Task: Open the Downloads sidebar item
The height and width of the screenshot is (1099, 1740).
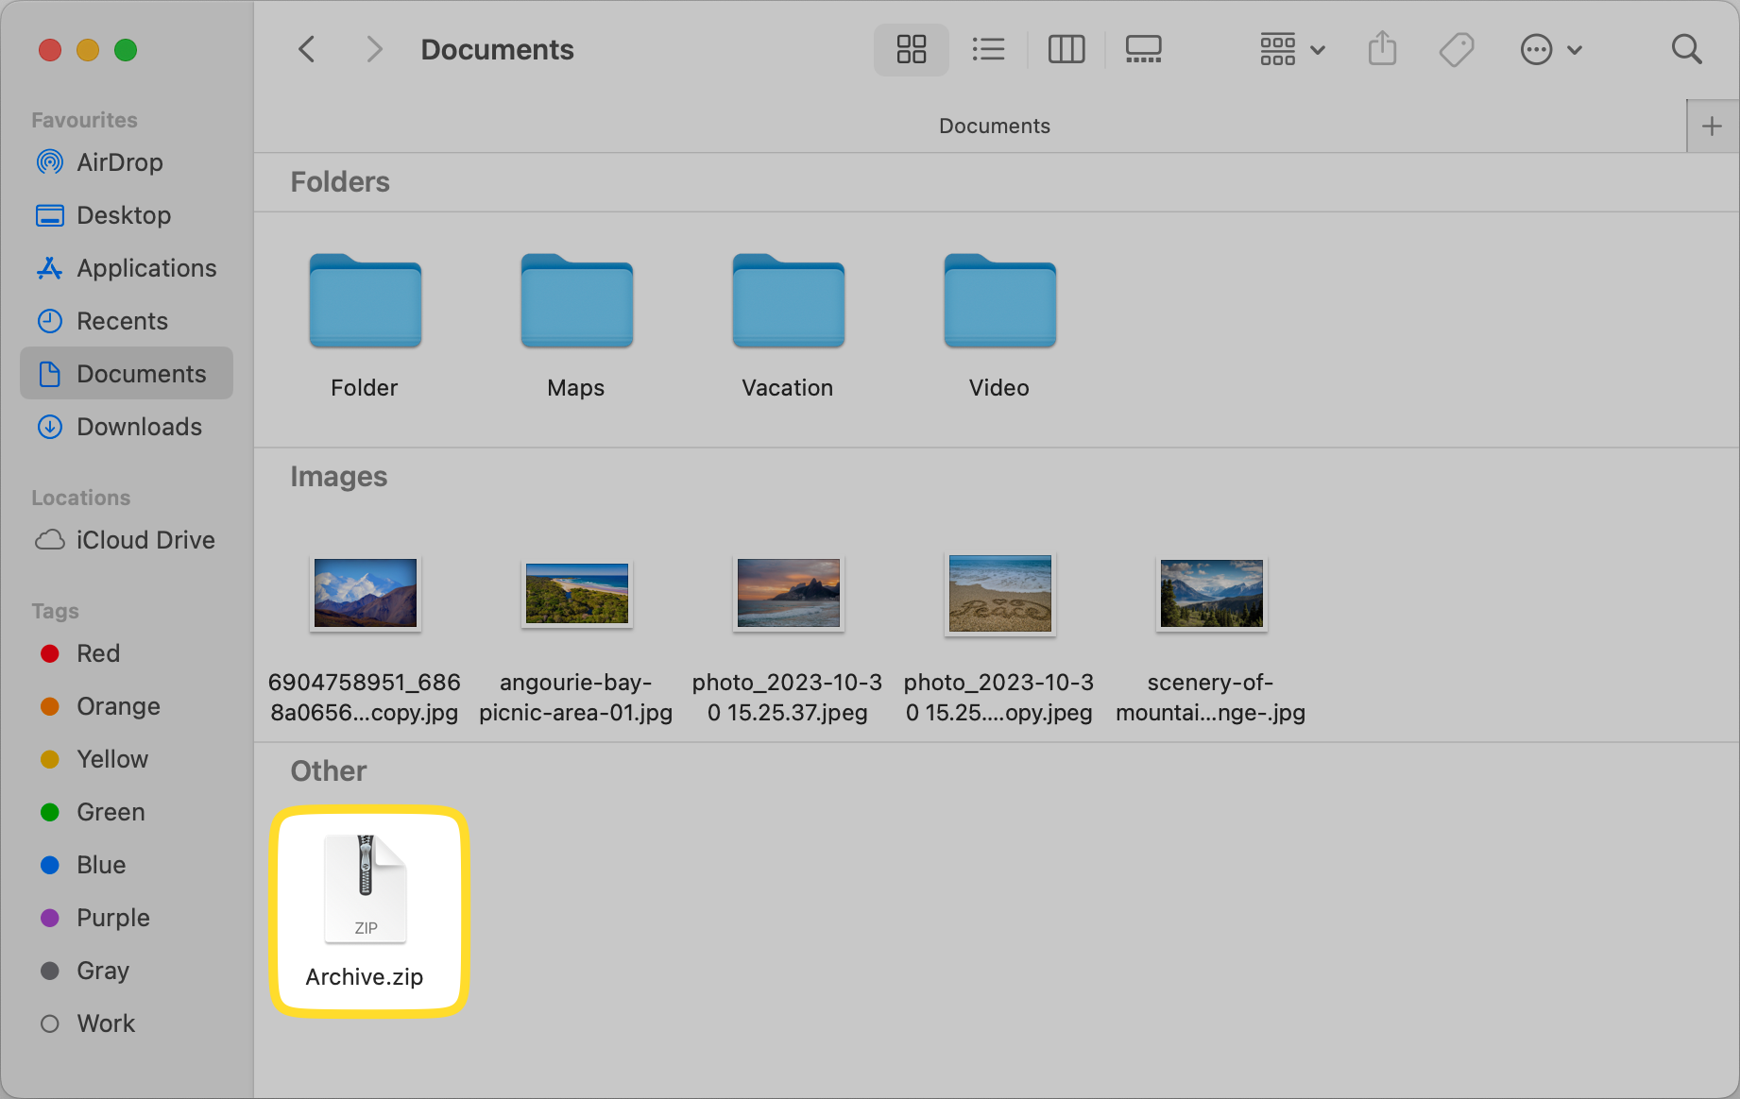Action: pos(139,427)
